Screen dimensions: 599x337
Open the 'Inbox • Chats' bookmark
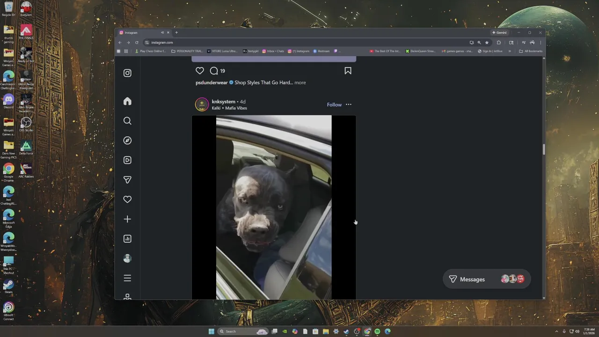[273, 51]
